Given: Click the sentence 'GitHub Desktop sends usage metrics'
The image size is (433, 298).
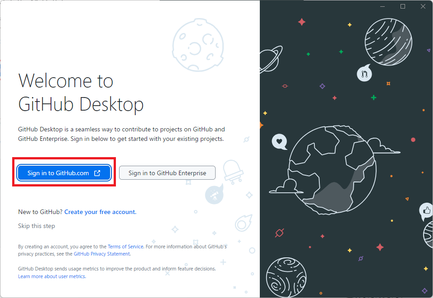Looking at the screenshot, I should pyautogui.click(x=117, y=268).
